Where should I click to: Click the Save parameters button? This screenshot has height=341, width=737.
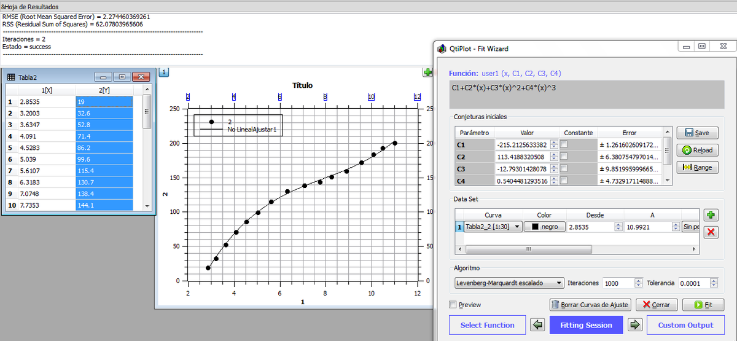[697, 133]
